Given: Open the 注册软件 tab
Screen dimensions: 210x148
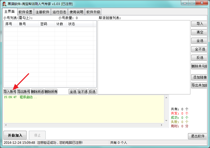Looking at the screenshot, I should [42, 12].
